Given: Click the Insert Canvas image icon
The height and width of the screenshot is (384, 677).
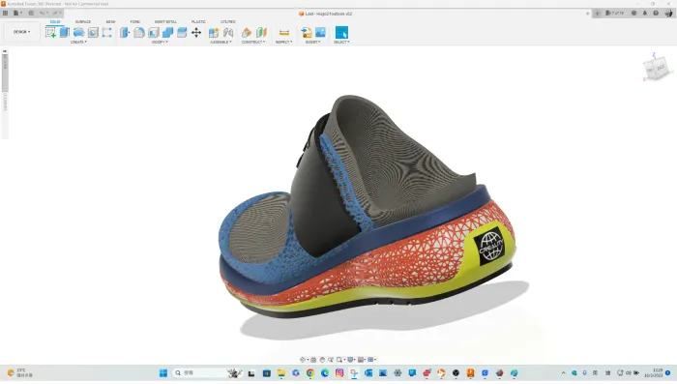Looking at the screenshot, I should click(x=320, y=32).
